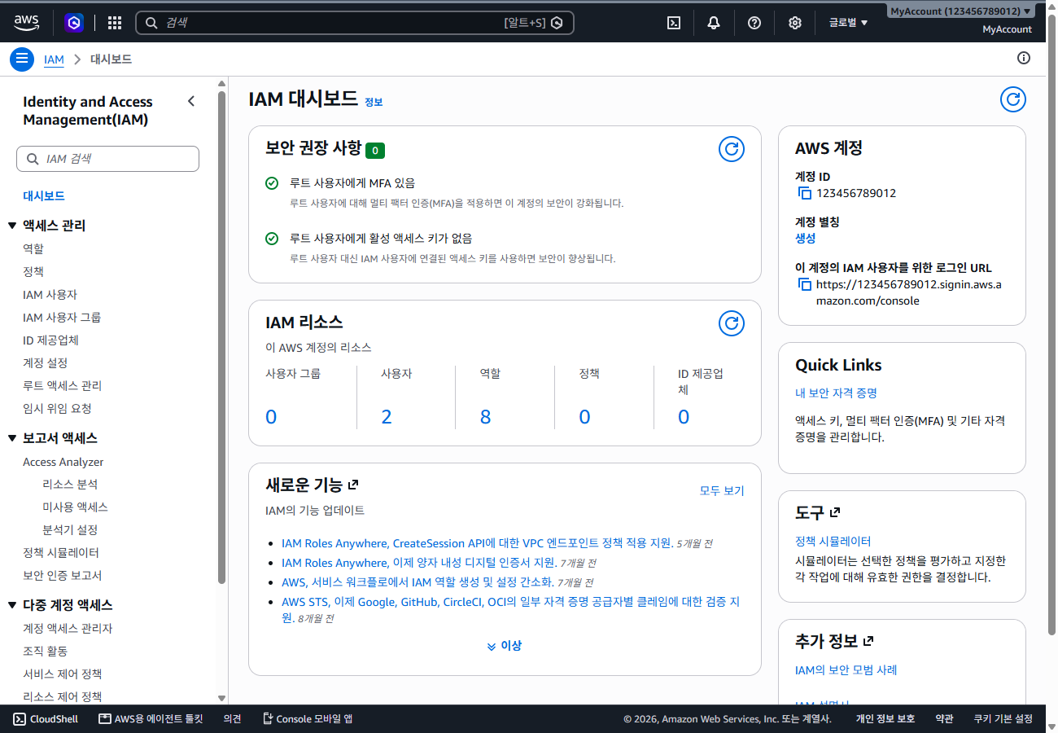
Task: Open 도구 external link icon
Action: tap(835, 512)
